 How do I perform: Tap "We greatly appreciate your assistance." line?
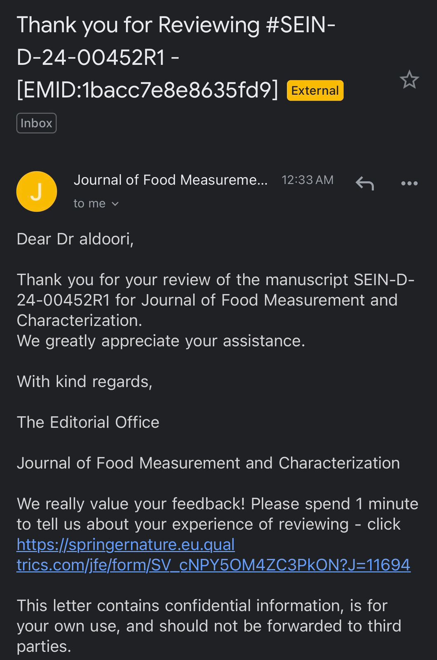pos(161,341)
